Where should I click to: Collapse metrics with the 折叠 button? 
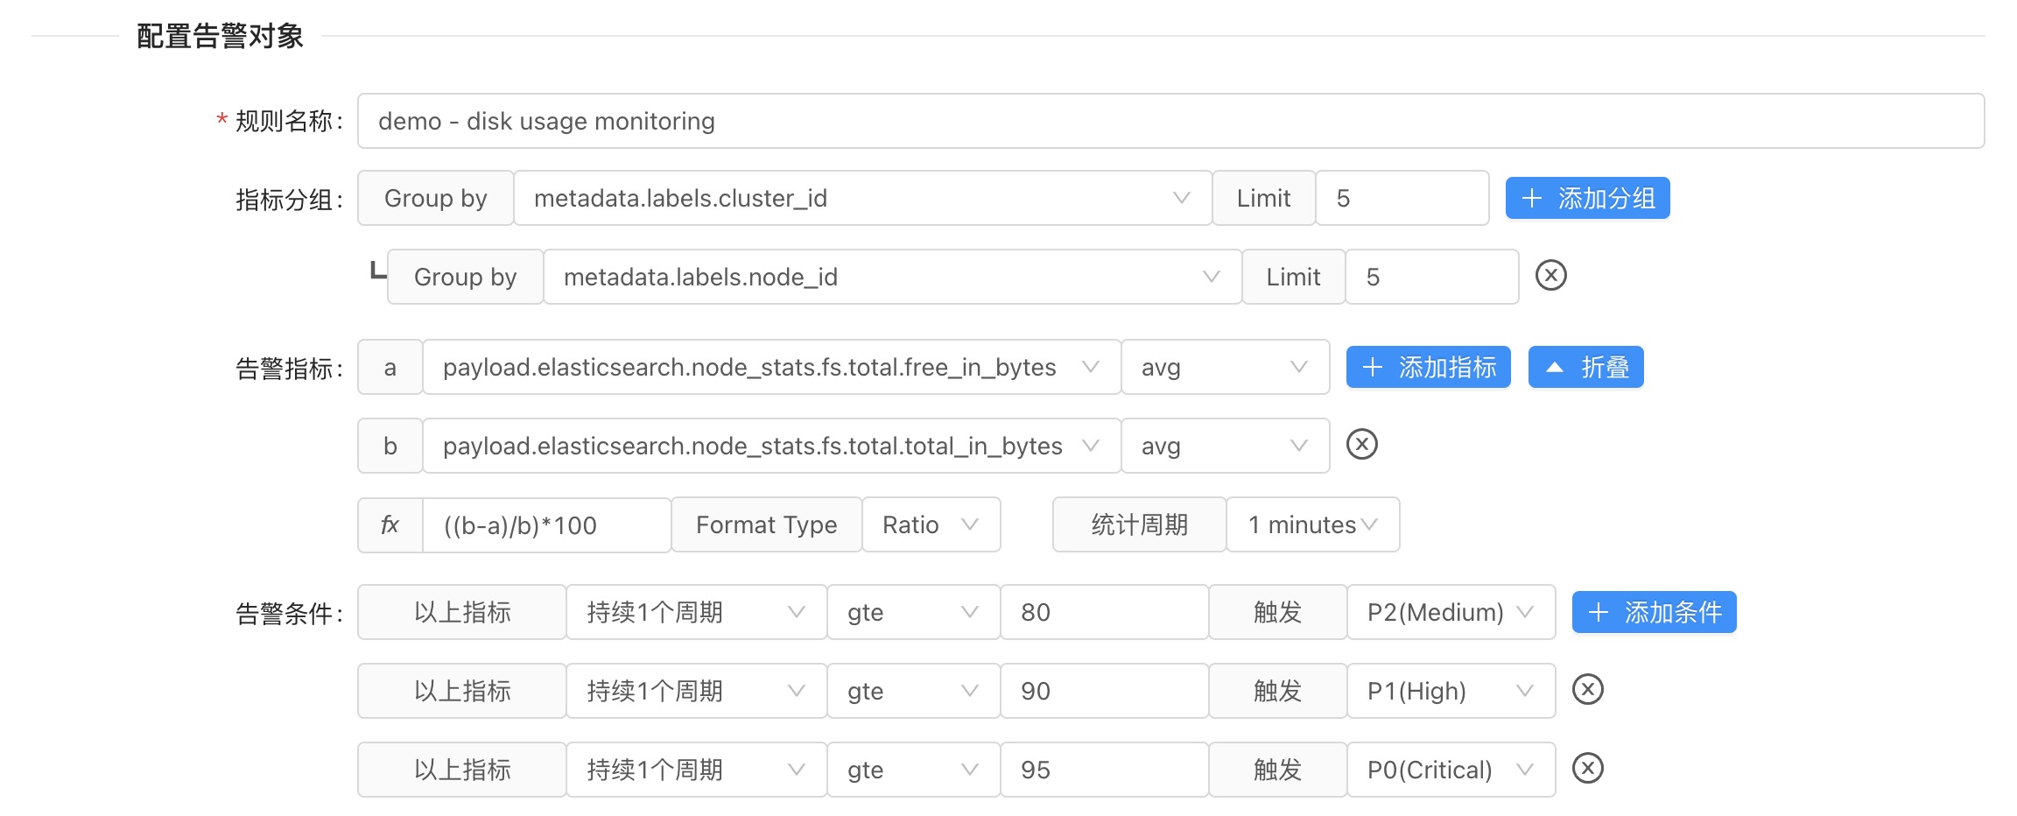click(x=1585, y=367)
